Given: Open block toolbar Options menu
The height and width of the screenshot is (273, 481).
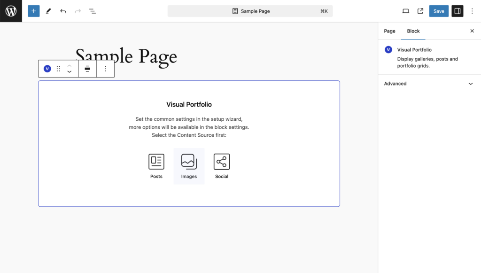Looking at the screenshot, I should click(x=105, y=69).
